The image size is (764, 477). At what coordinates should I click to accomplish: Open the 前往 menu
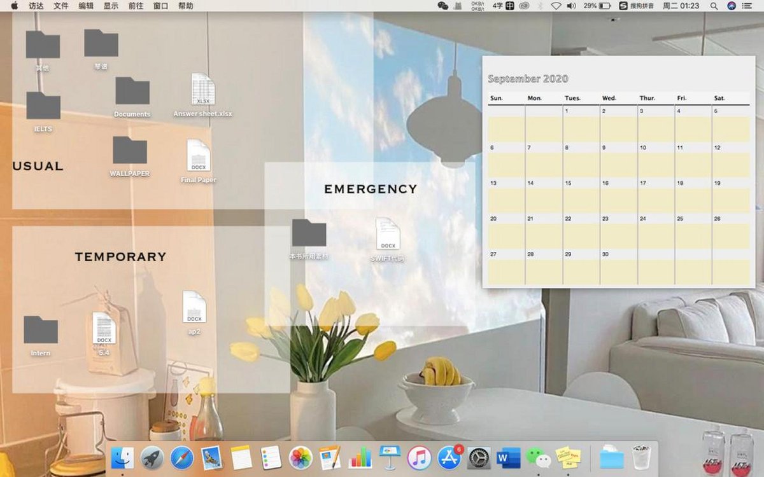point(136,6)
